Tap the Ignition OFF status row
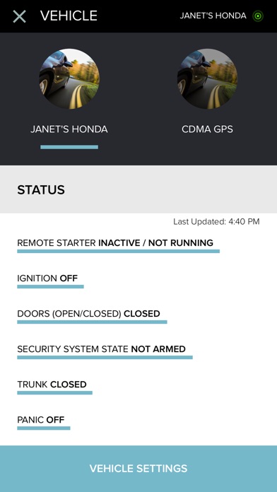 [50, 281]
